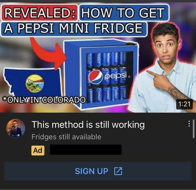196x190 pixels.
Task: Click the '*ONLY IN COLORADO' caption
Action: click(44, 100)
